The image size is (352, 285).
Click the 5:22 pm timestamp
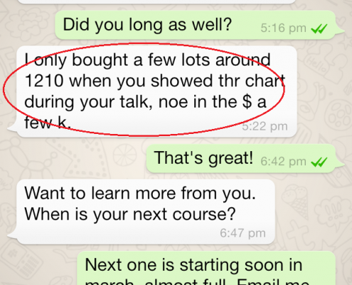click(x=265, y=126)
